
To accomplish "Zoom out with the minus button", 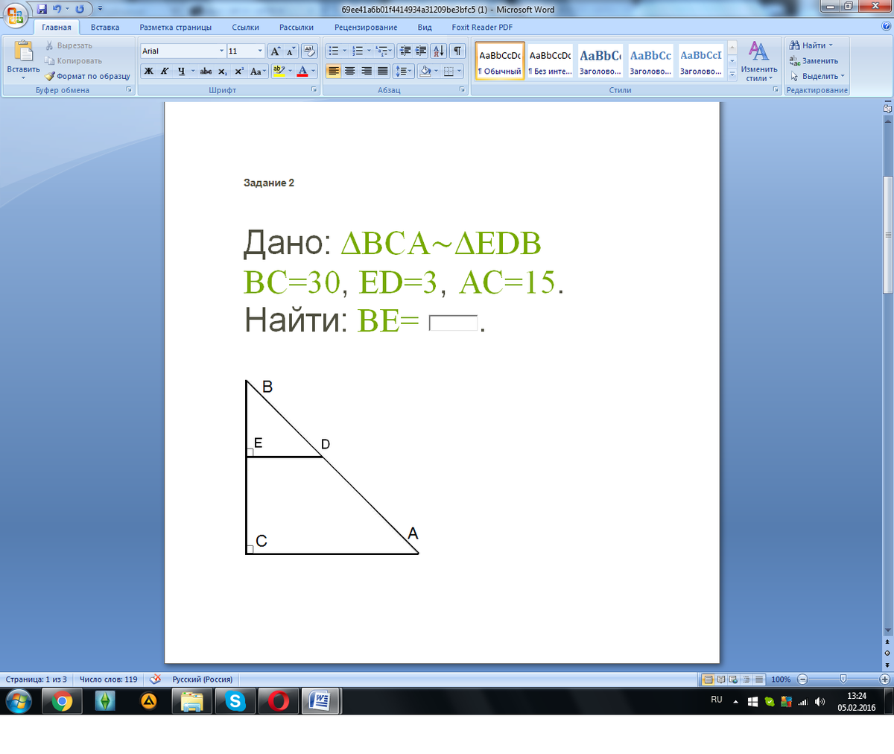I will (x=802, y=679).
